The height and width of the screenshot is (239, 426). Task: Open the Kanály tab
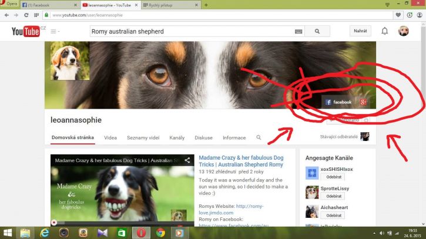pos(177,137)
